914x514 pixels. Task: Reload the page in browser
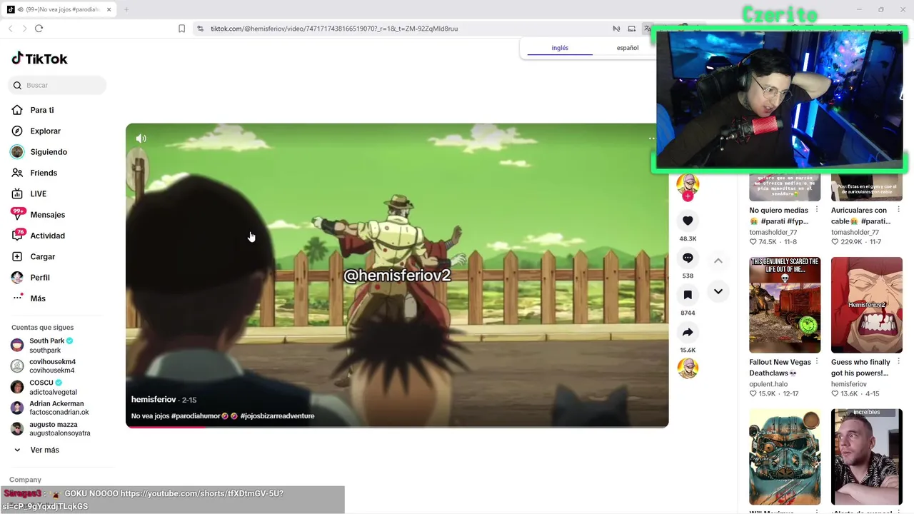(39, 29)
